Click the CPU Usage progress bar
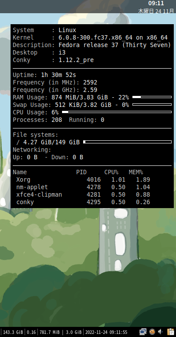176x337 pixels. coord(117,112)
